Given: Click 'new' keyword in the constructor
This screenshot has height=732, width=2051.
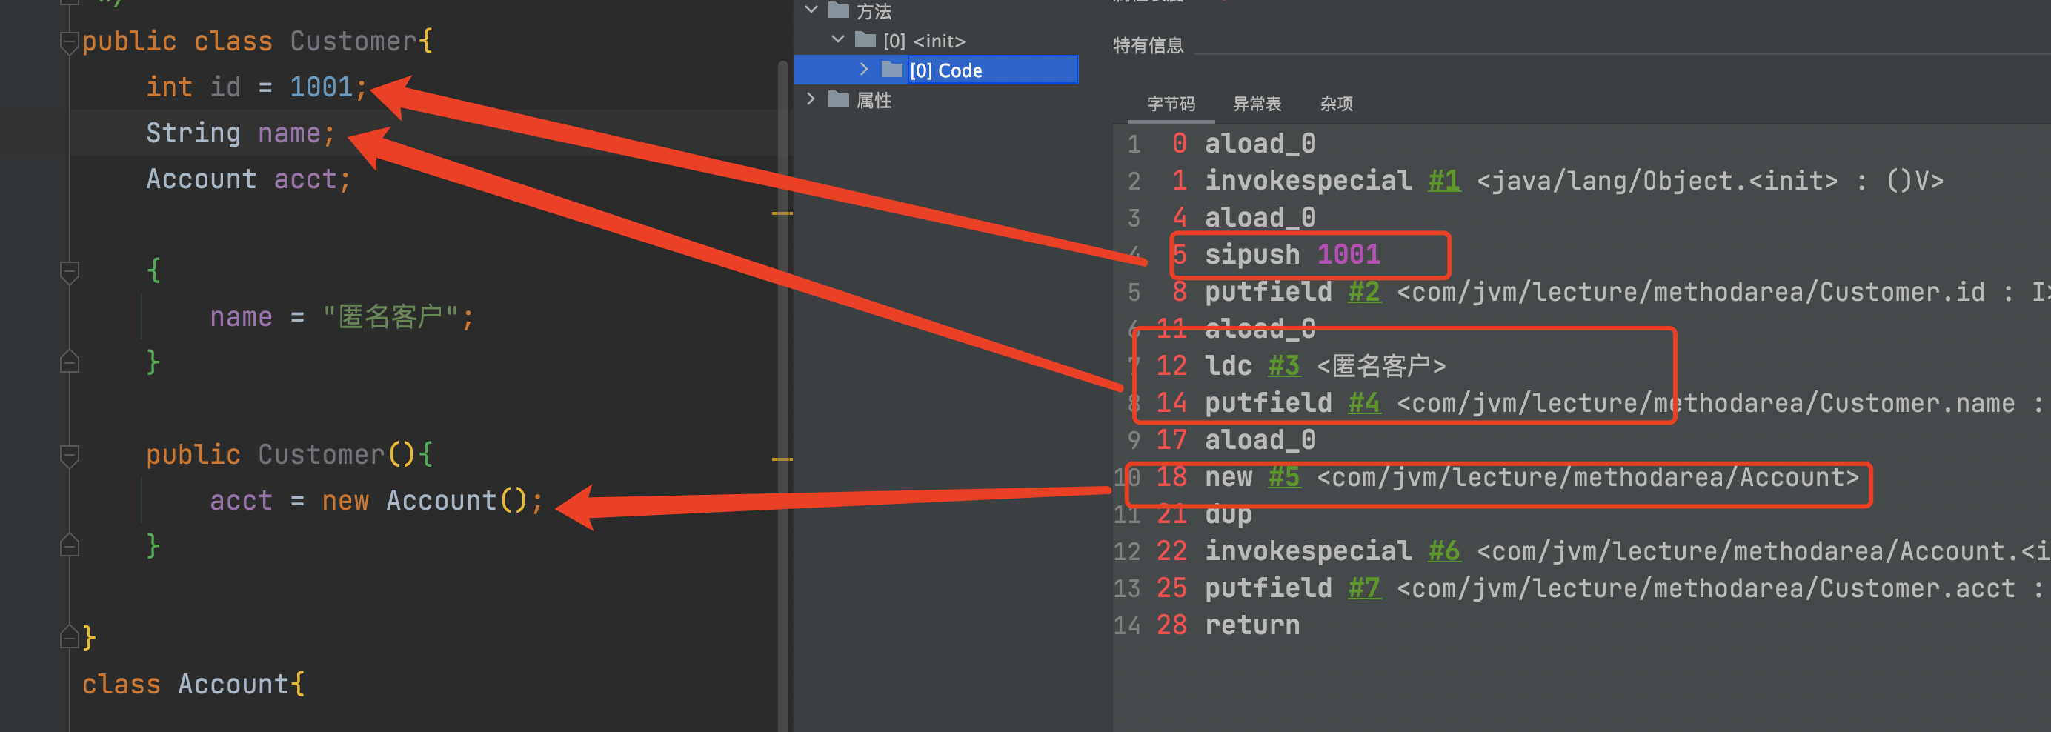Looking at the screenshot, I should 345,501.
